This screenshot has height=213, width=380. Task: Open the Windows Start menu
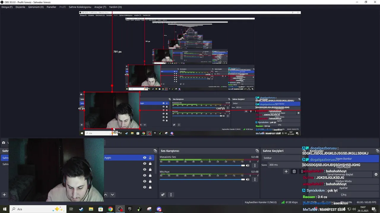click(5, 209)
